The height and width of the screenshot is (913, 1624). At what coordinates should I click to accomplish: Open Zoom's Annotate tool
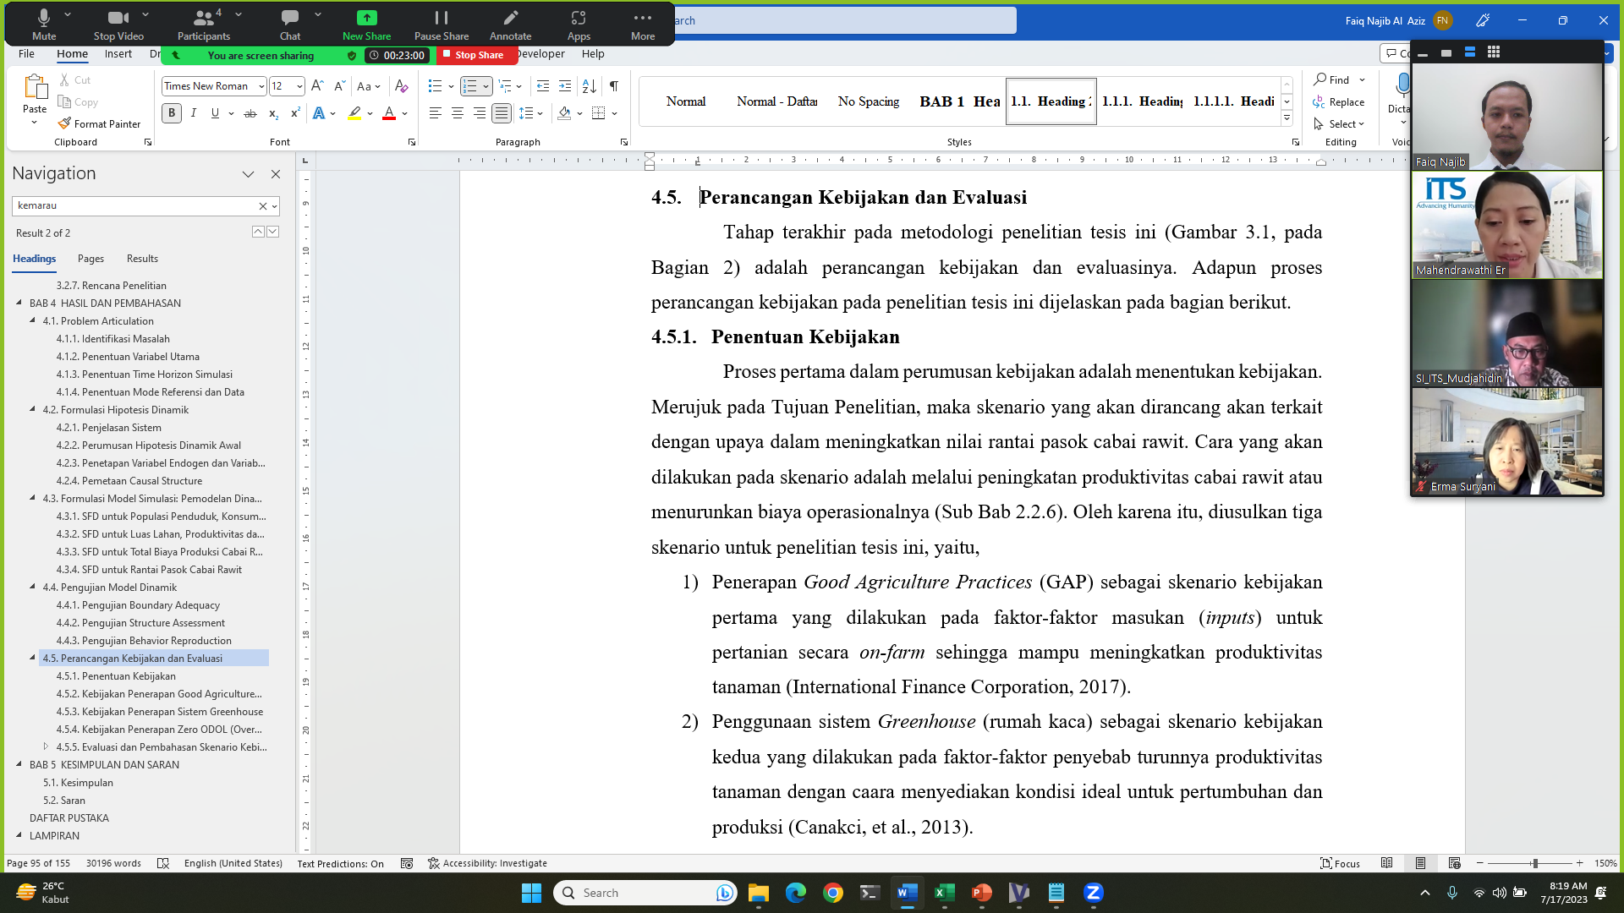coord(510,24)
